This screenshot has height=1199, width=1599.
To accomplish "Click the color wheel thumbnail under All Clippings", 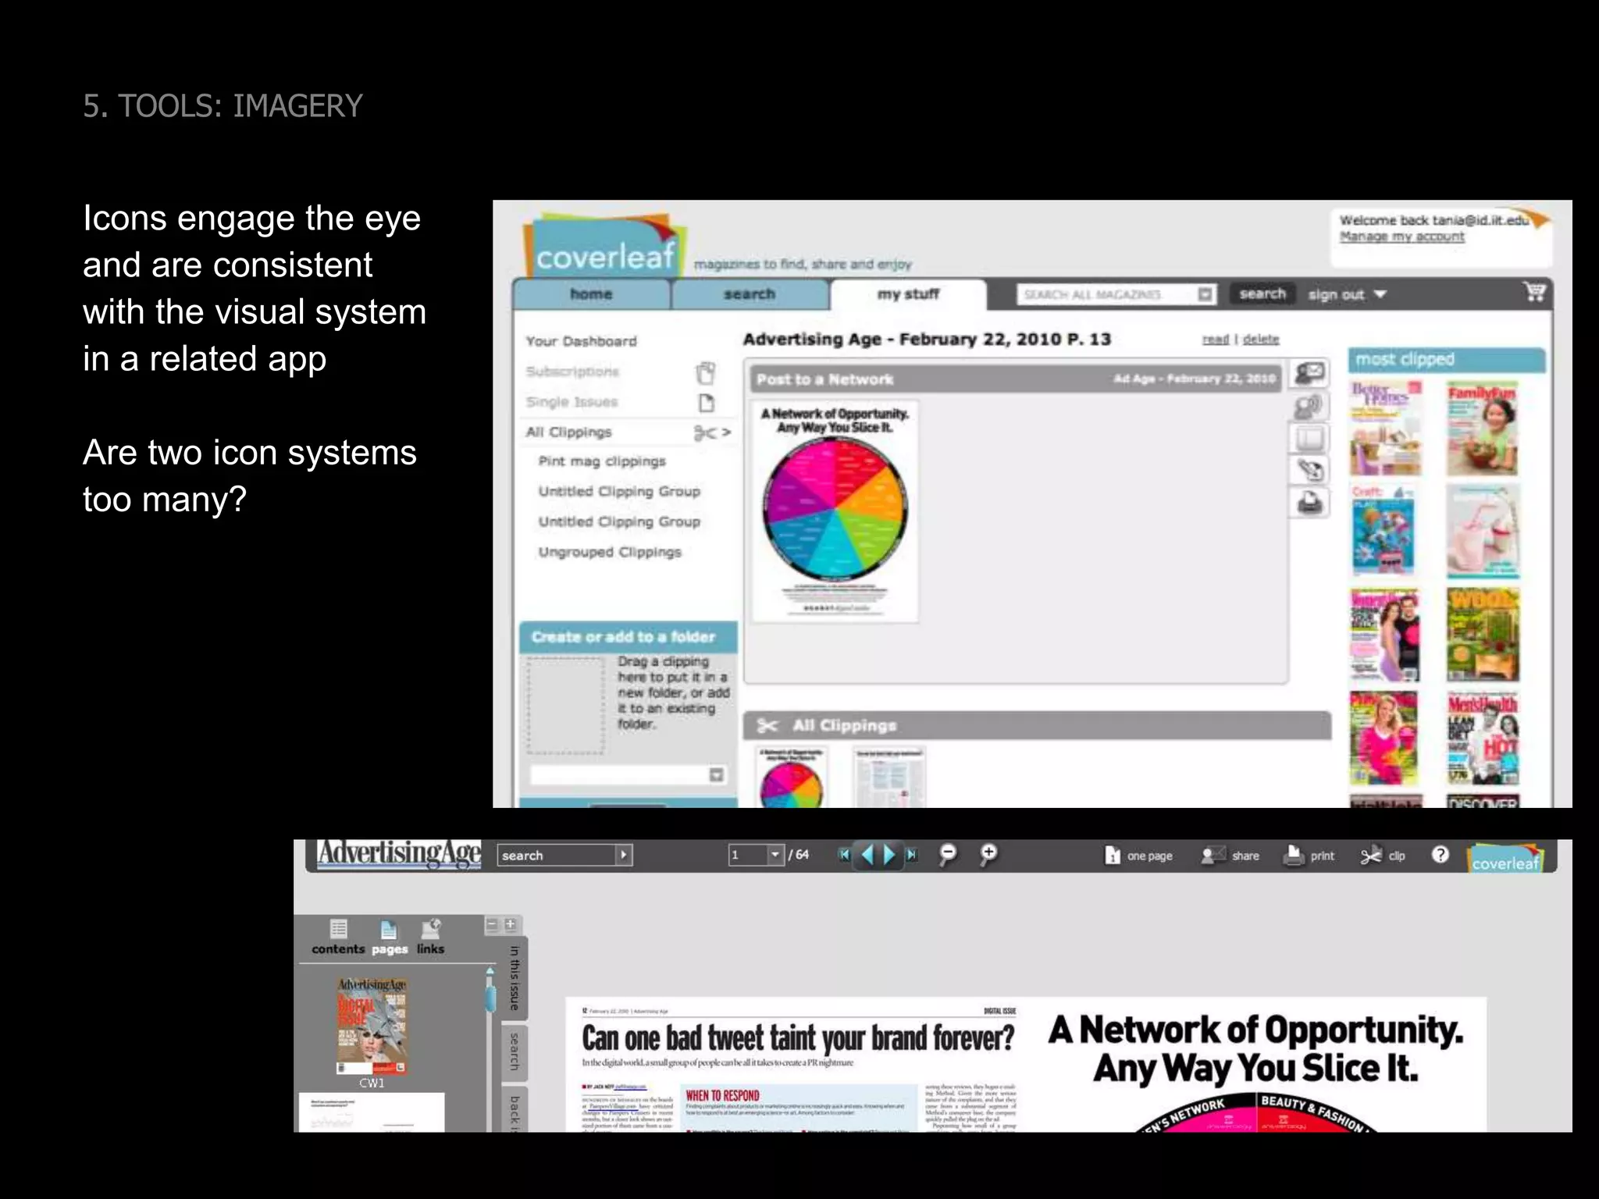I will tap(792, 777).
